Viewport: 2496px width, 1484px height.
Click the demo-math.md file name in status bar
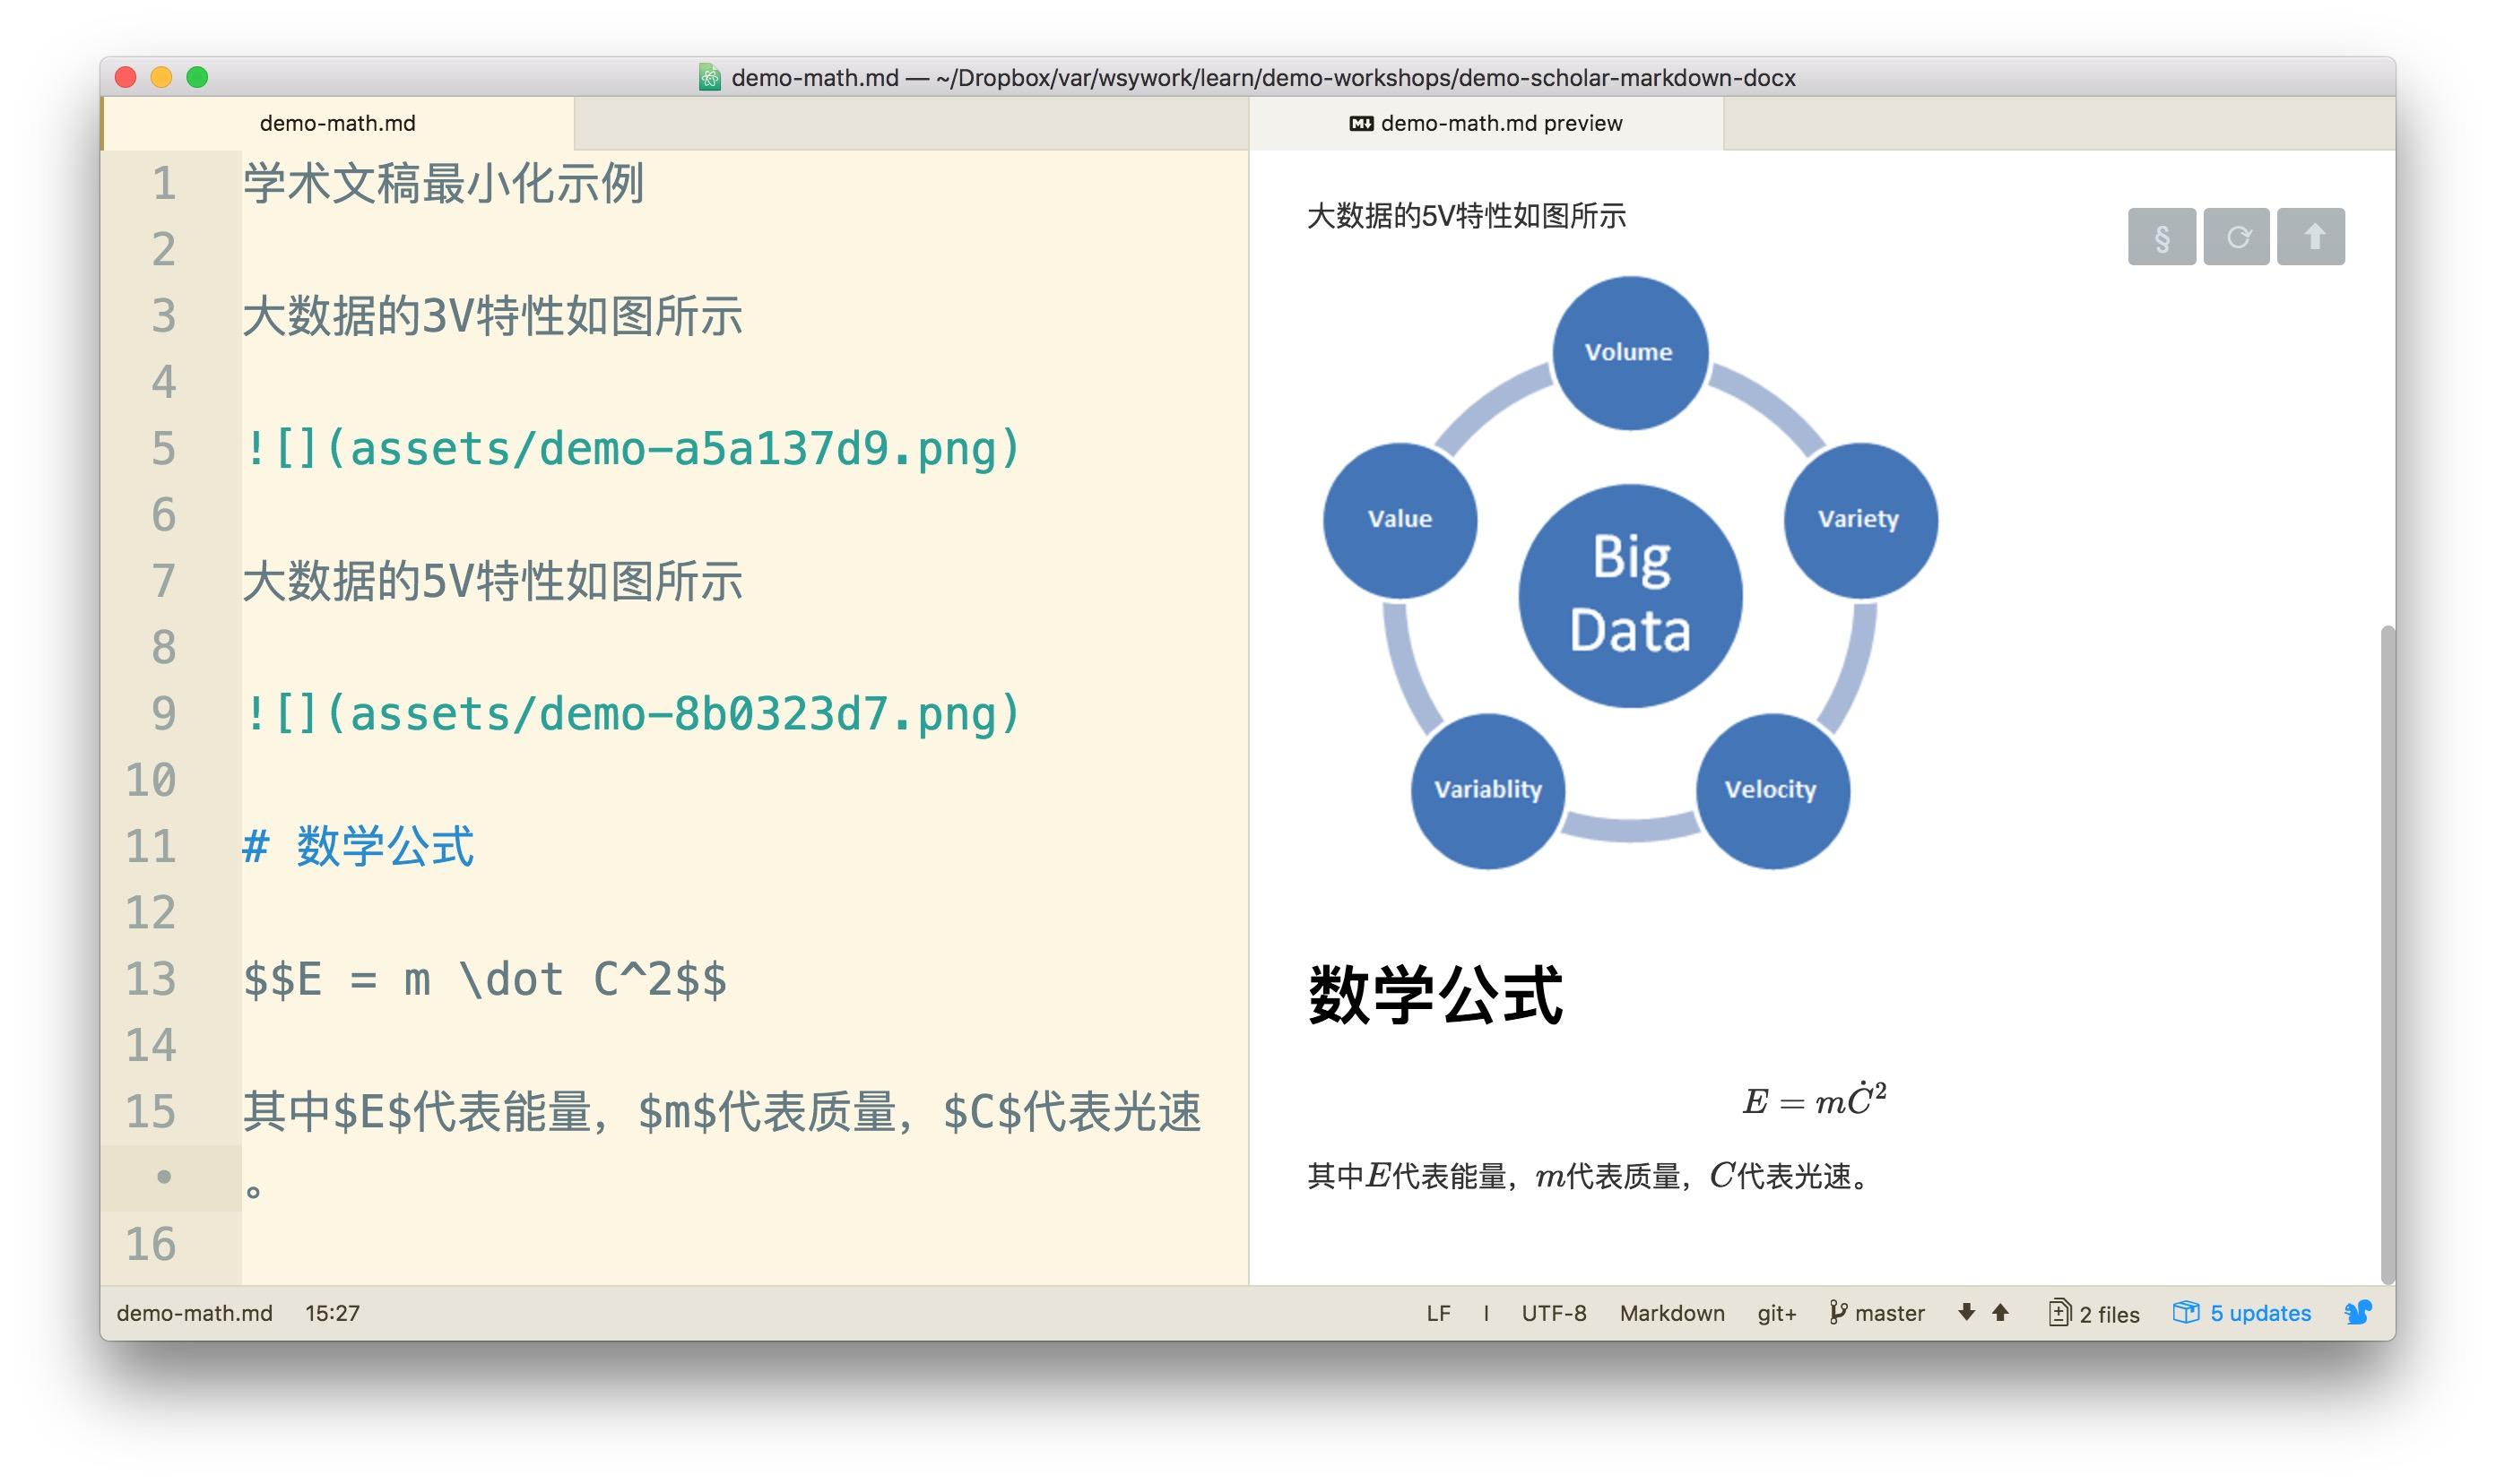194,1313
